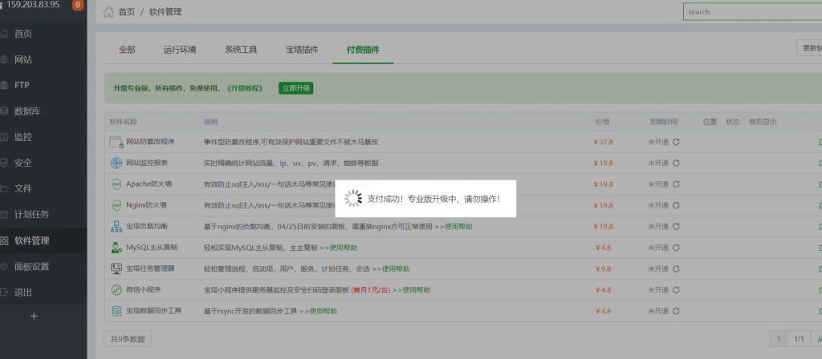Click the 网站监控报表 plugin icon
Viewport: 822px width, 359px height.
click(116, 163)
